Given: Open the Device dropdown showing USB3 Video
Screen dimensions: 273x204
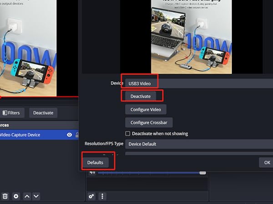Looking at the screenshot, I should tap(198, 83).
